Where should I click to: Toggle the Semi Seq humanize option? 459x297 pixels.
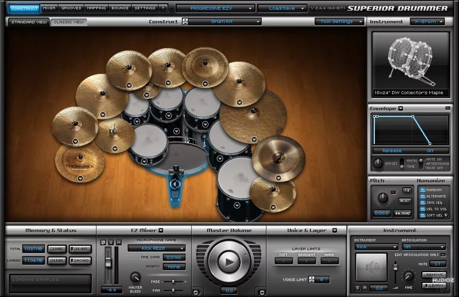[422, 202]
